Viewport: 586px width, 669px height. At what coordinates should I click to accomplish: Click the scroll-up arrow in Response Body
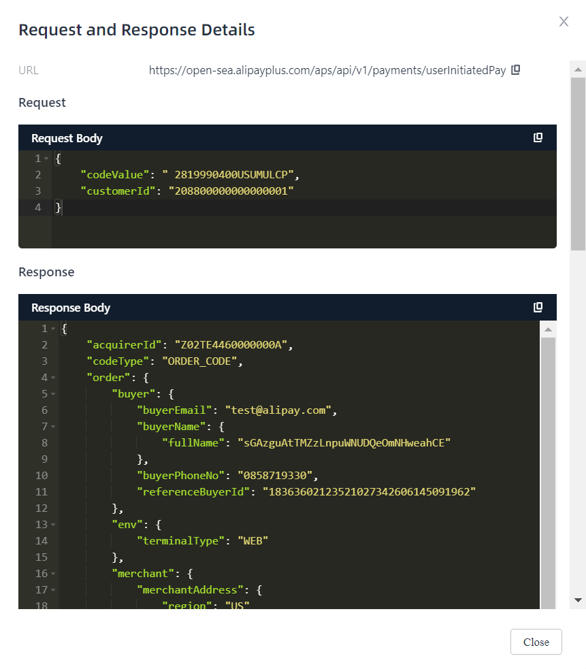pos(549,329)
